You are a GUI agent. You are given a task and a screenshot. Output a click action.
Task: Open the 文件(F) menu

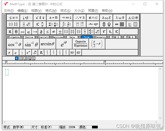(9, 11)
